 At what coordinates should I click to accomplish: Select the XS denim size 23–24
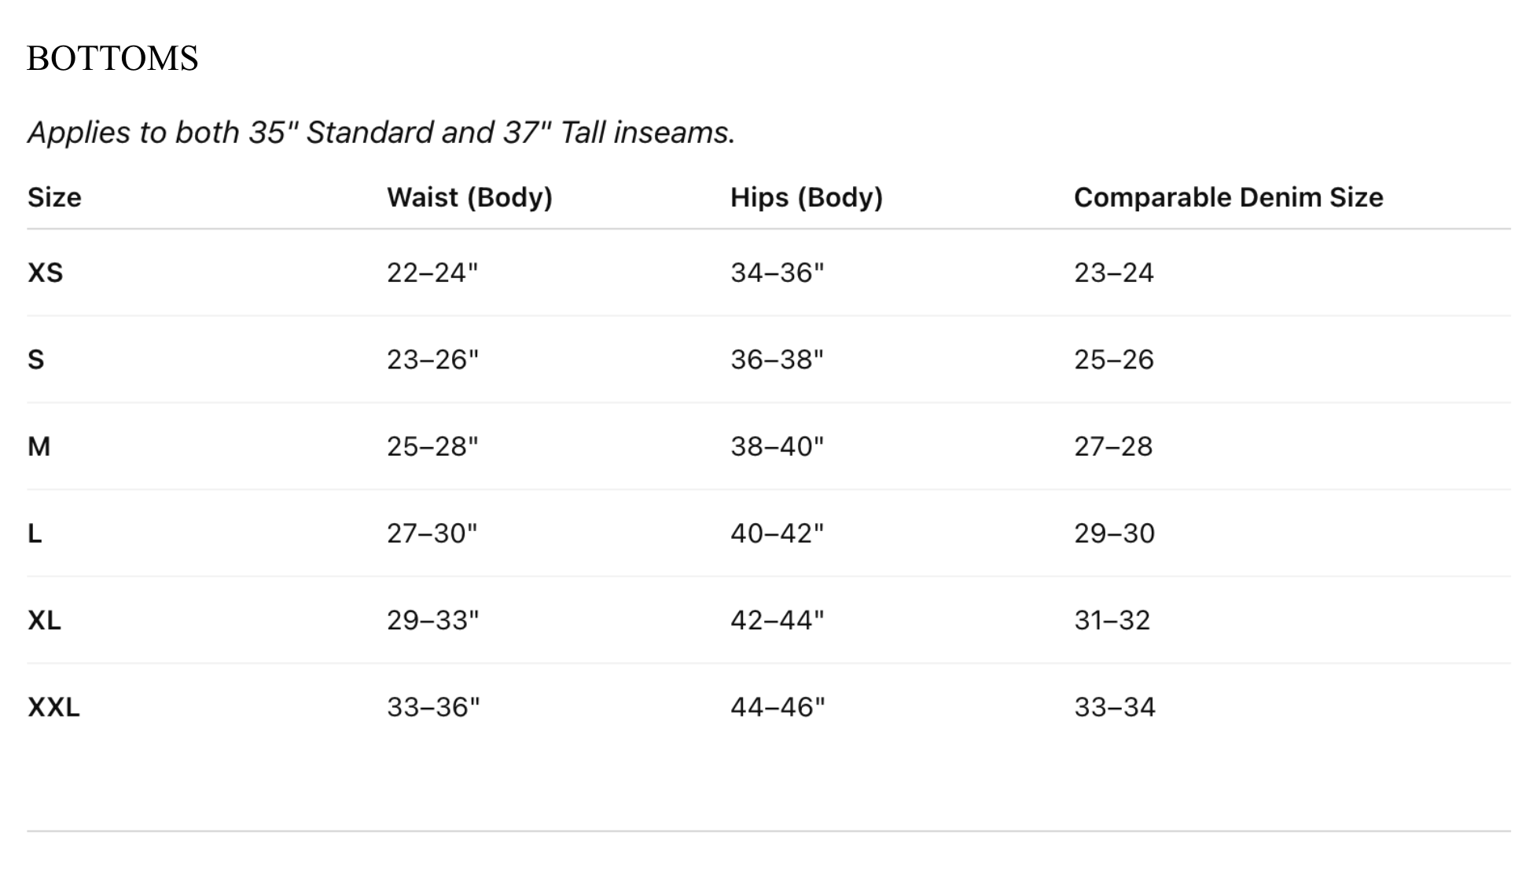1114,273
